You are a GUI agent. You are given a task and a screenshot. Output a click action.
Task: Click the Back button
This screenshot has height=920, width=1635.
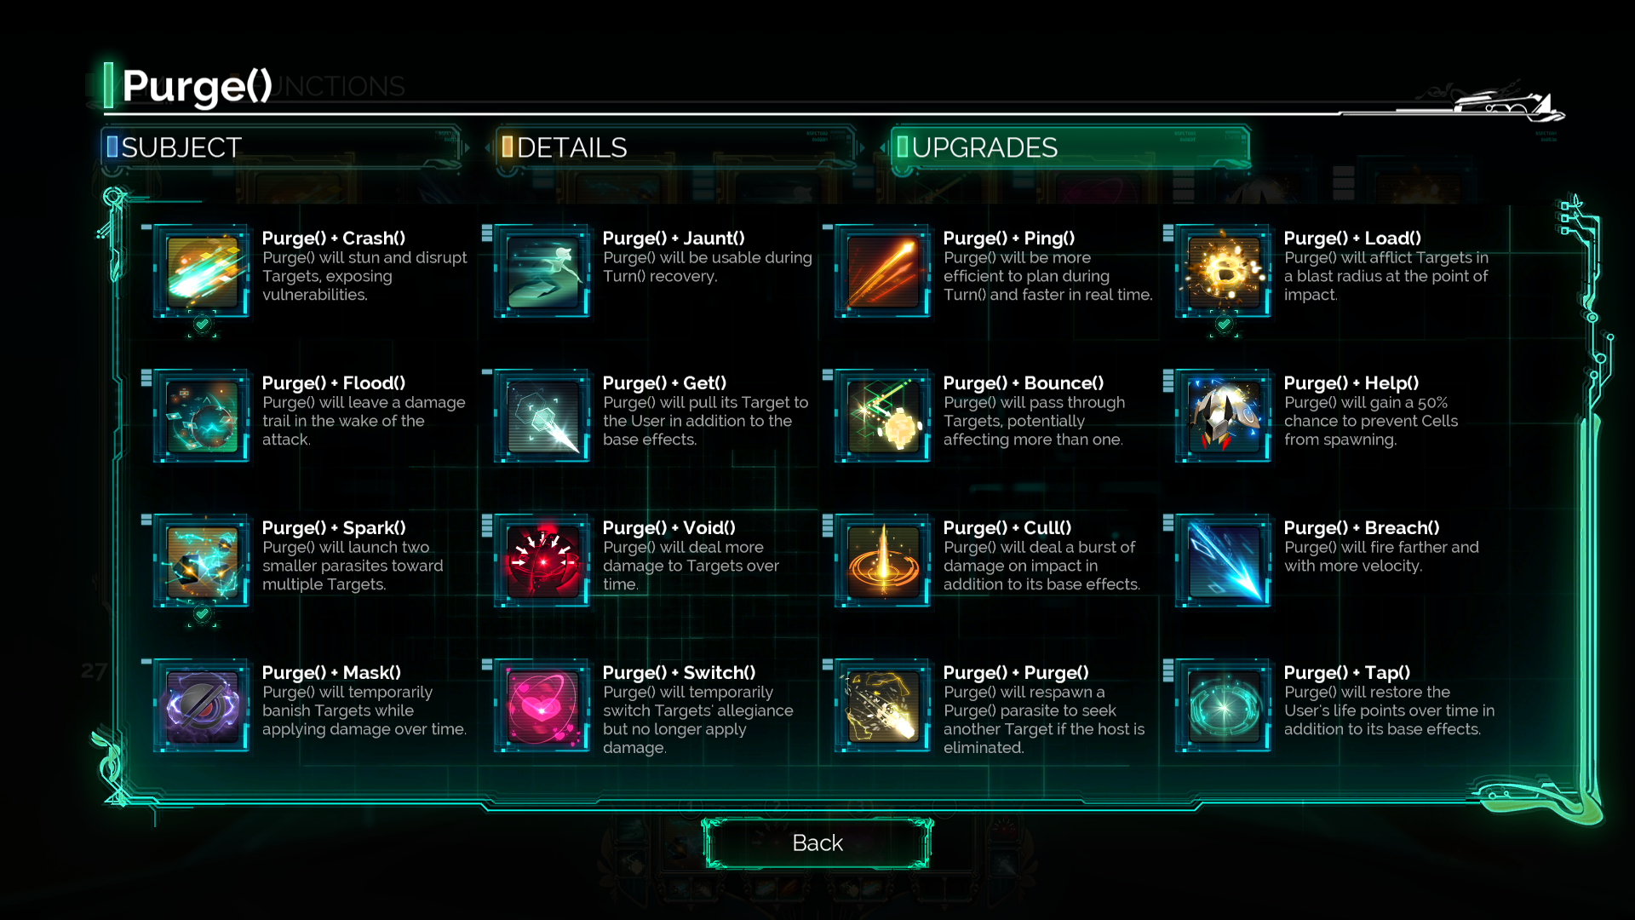817,843
